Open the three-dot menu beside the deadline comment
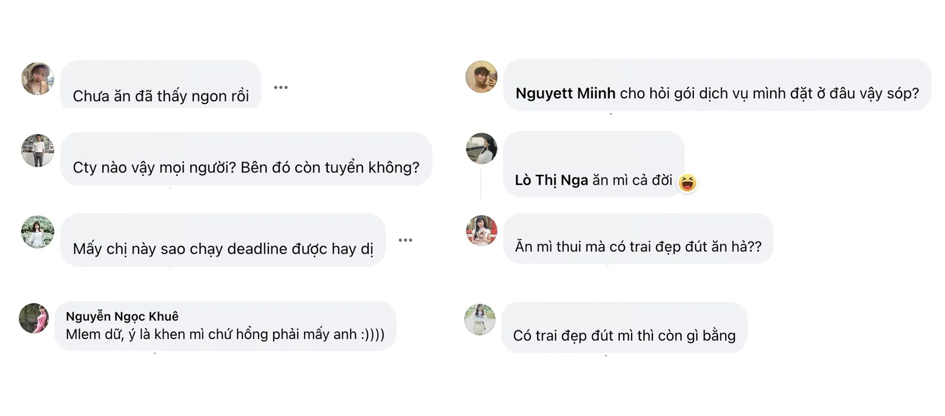This screenshot has width=945, height=416. click(405, 240)
